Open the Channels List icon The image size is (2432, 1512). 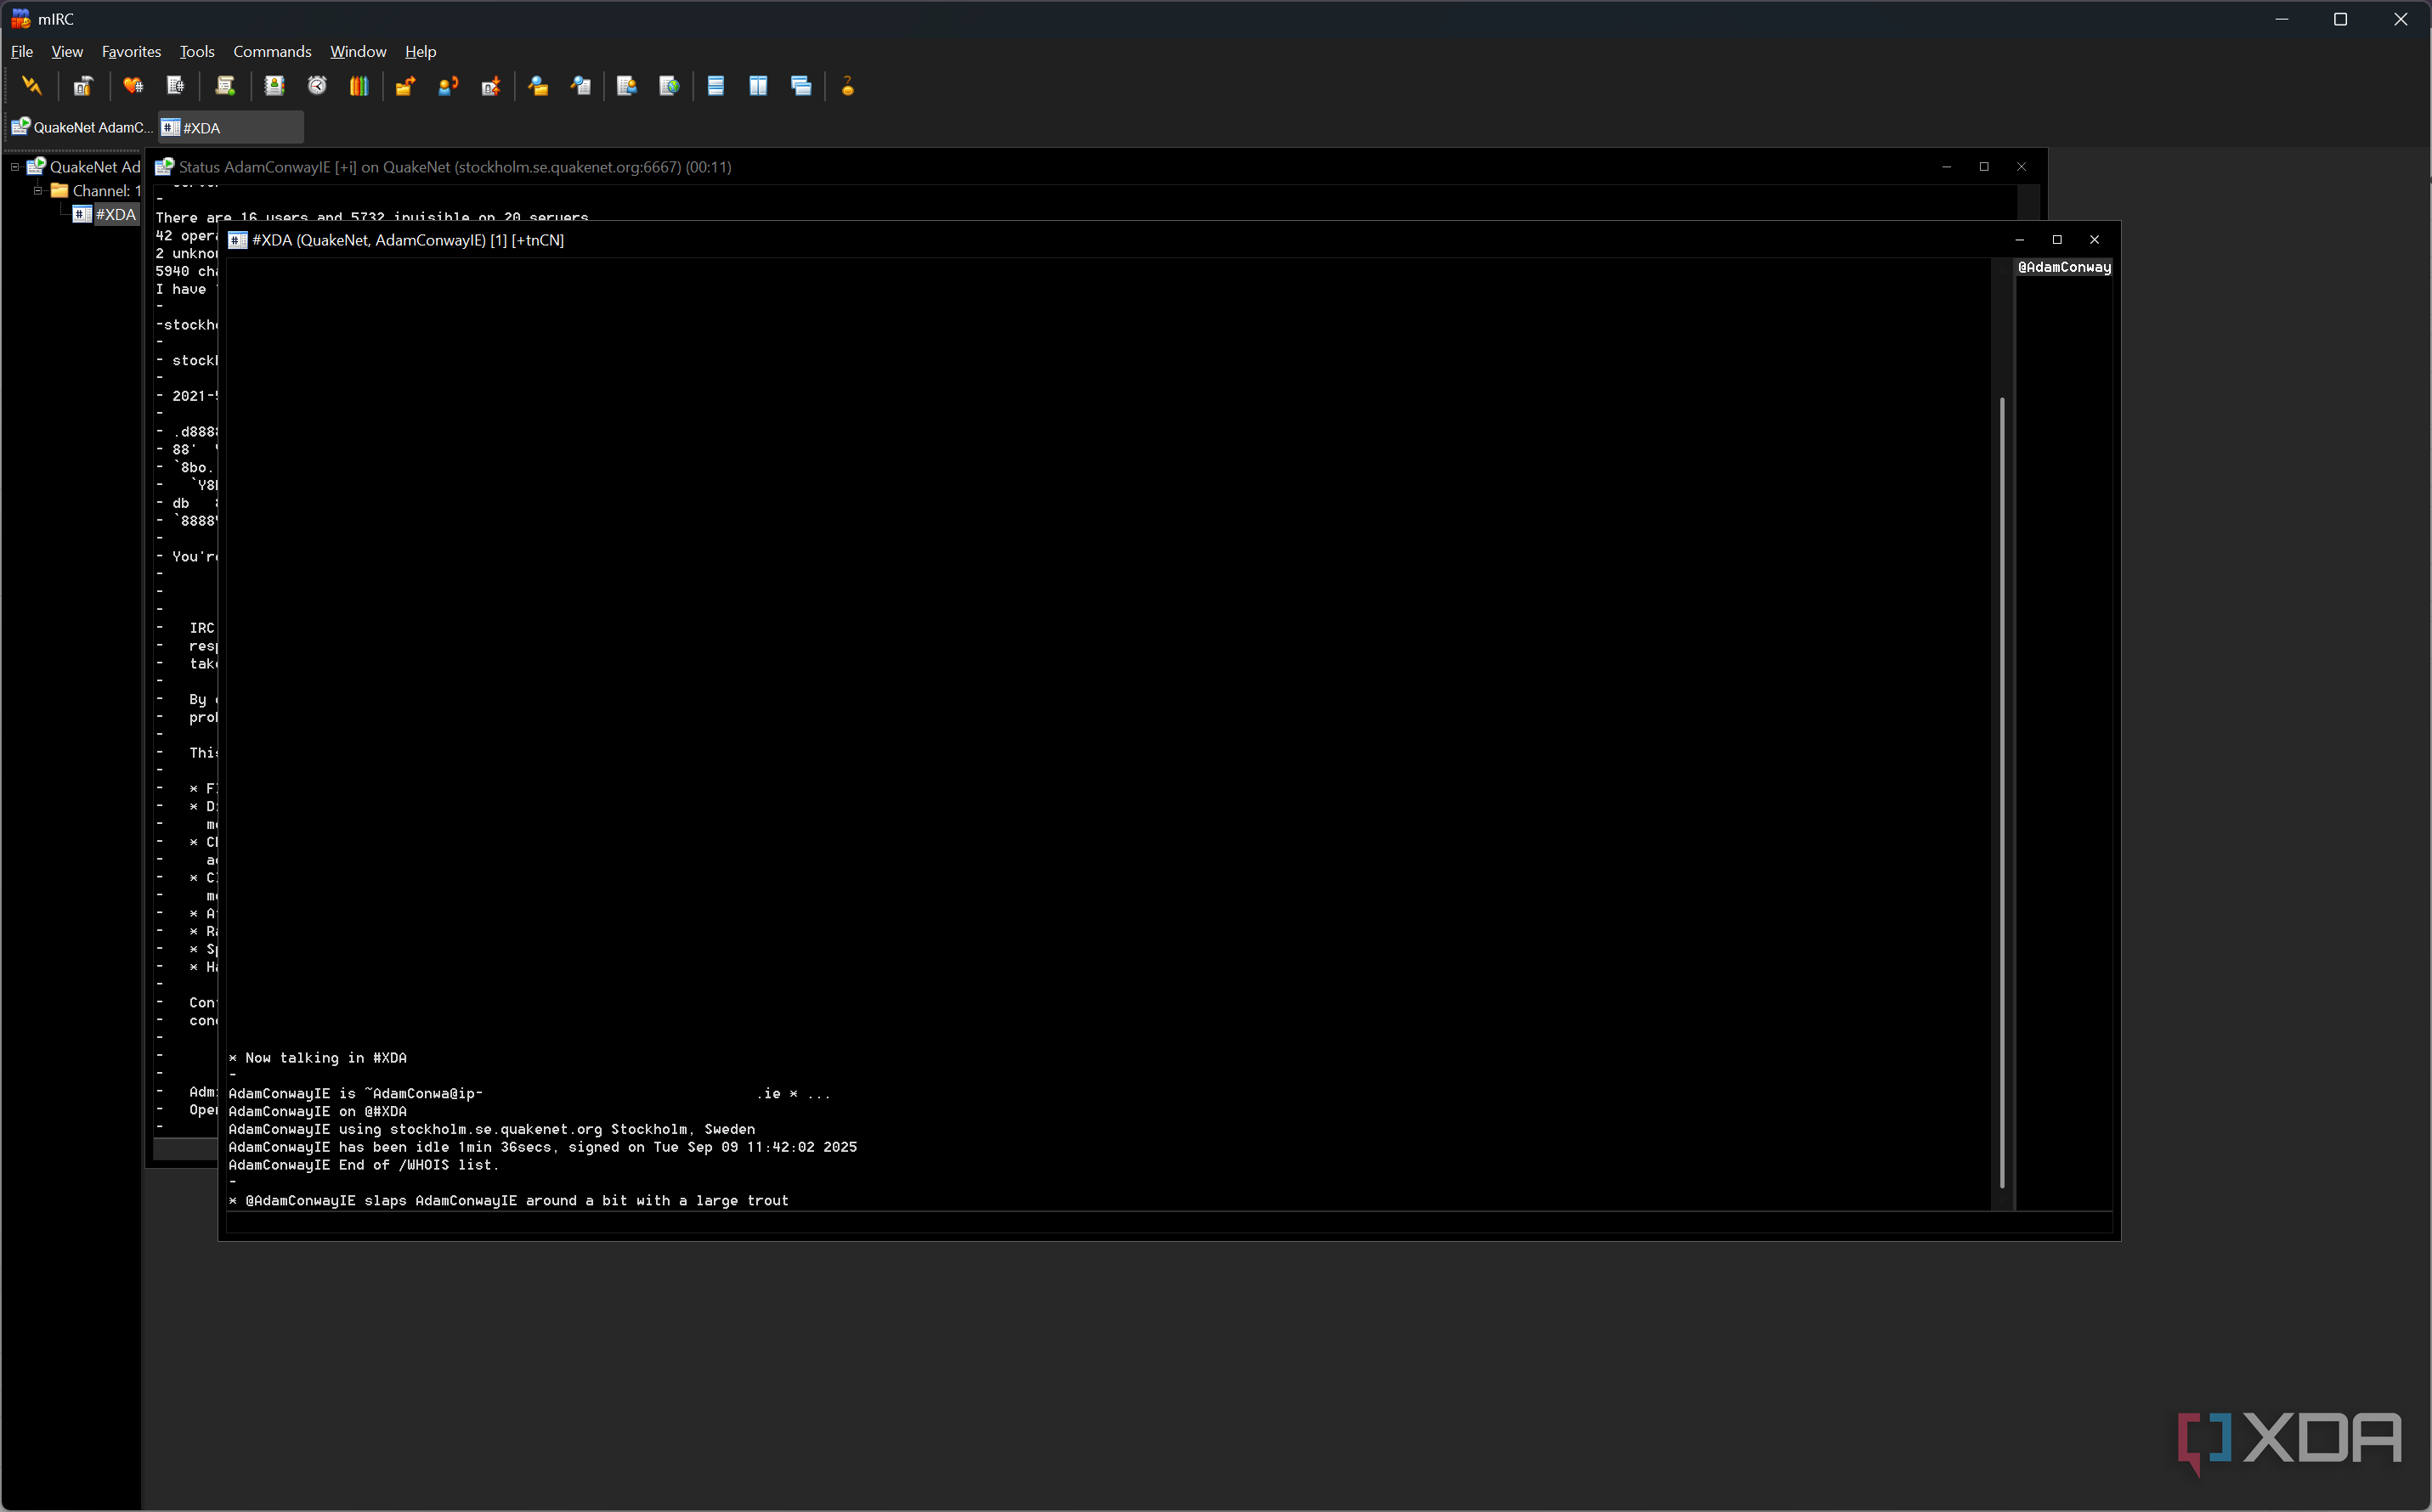[x=176, y=86]
